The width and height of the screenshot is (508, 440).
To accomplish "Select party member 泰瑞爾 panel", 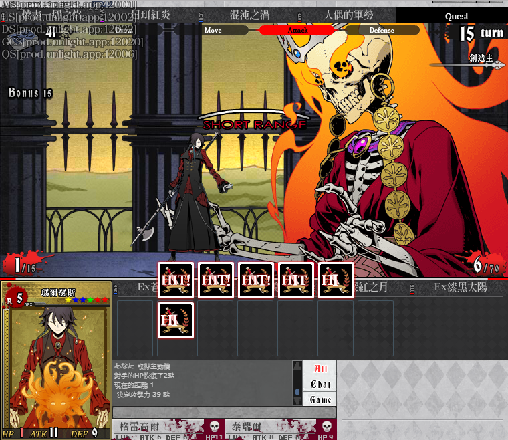I will coord(281,429).
